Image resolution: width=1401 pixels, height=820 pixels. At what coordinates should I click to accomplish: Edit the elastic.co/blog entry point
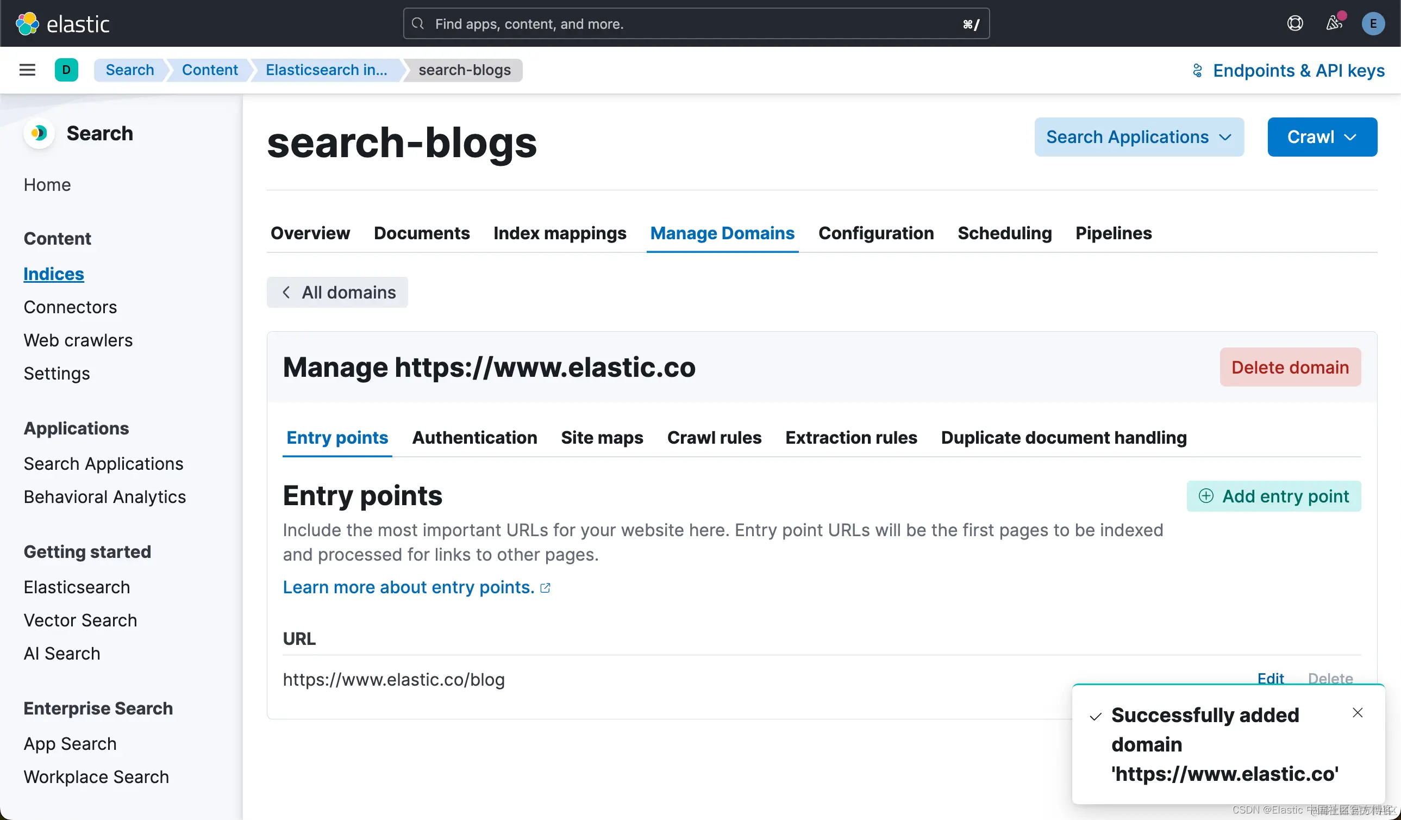click(x=1271, y=678)
